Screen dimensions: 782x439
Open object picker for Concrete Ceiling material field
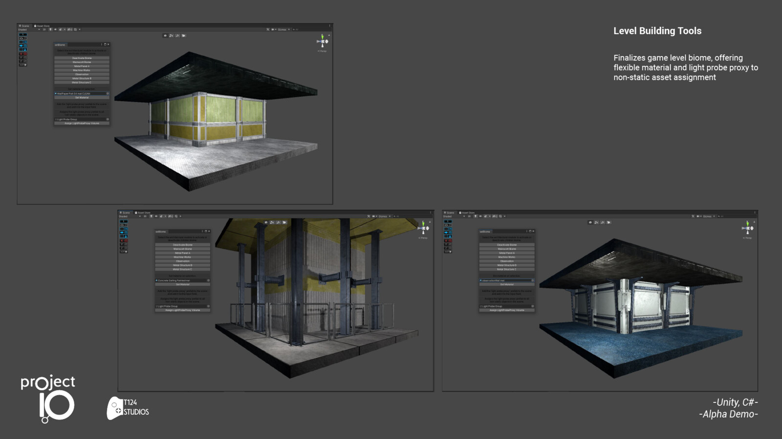pyautogui.click(x=209, y=280)
